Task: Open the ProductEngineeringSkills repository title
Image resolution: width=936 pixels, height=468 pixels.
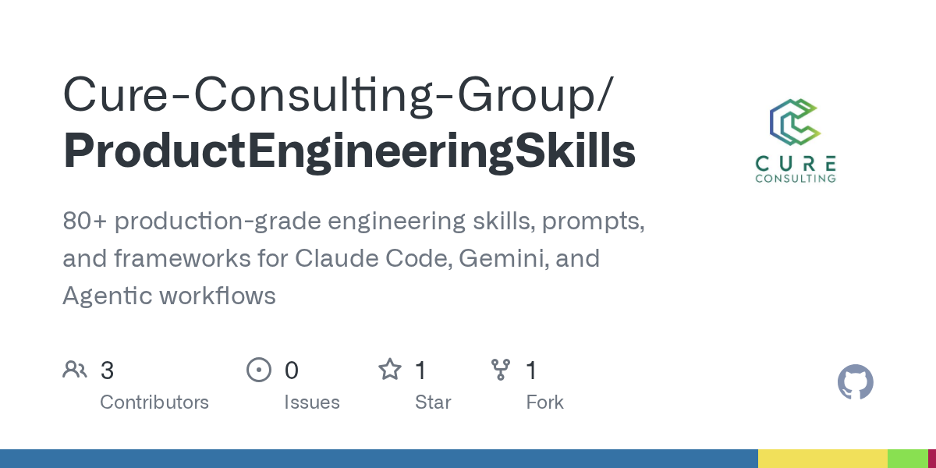Action: [x=349, y=151]
